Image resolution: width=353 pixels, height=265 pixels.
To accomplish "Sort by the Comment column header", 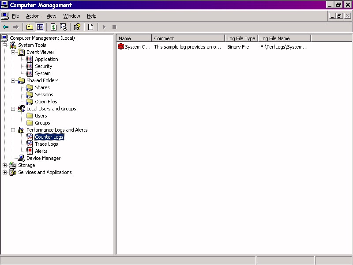I will 188,38.
